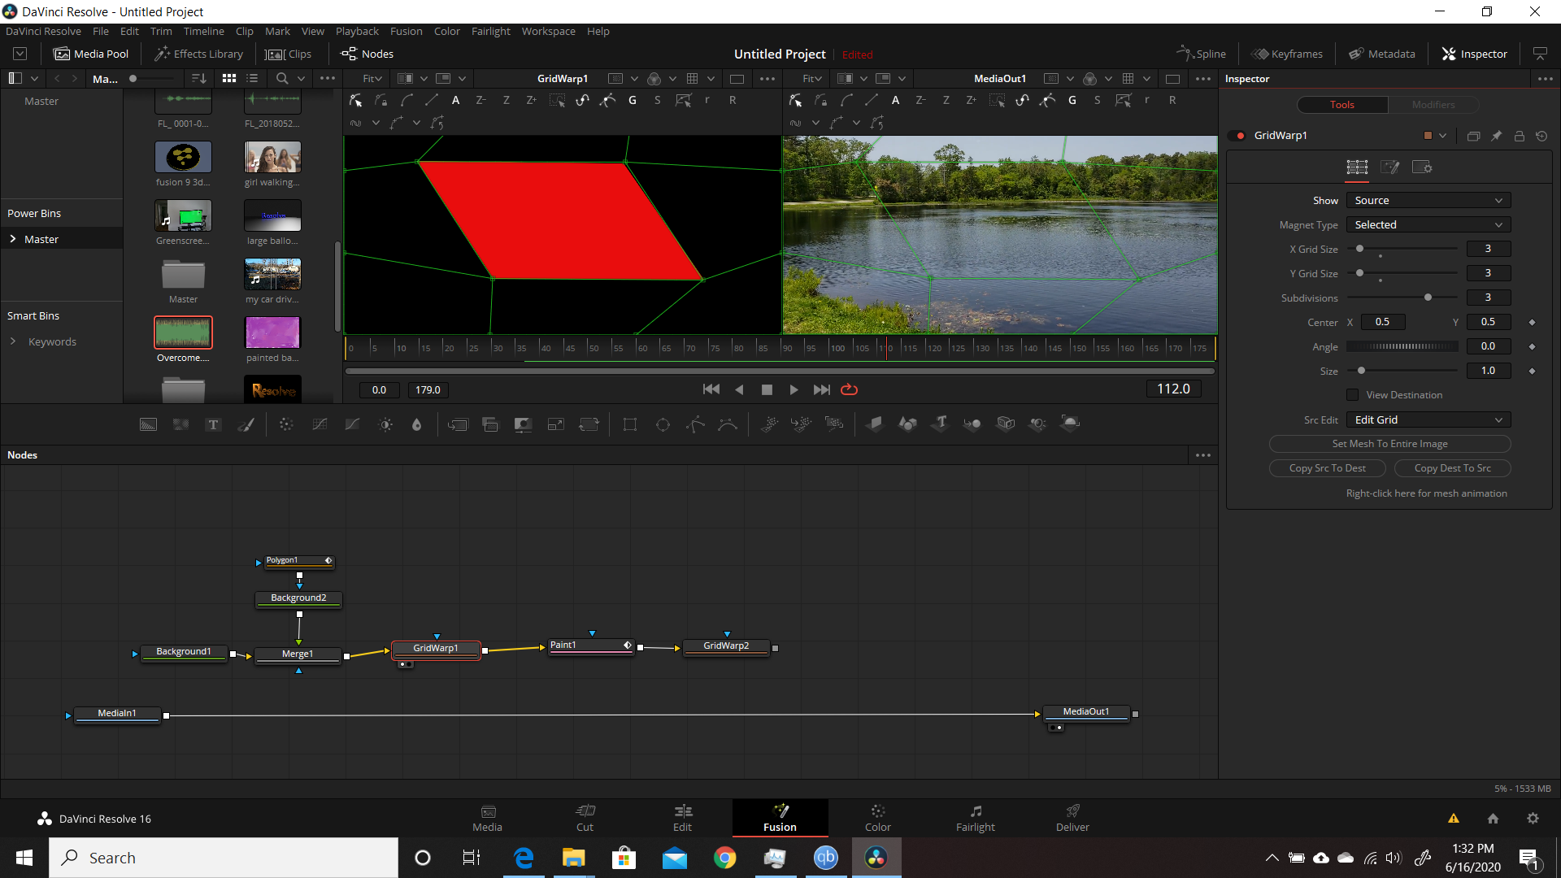Click Set Mesh To Entire Image

1389,444
